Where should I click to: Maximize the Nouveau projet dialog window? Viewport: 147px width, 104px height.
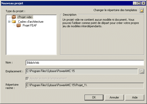(x=139, y=3)
